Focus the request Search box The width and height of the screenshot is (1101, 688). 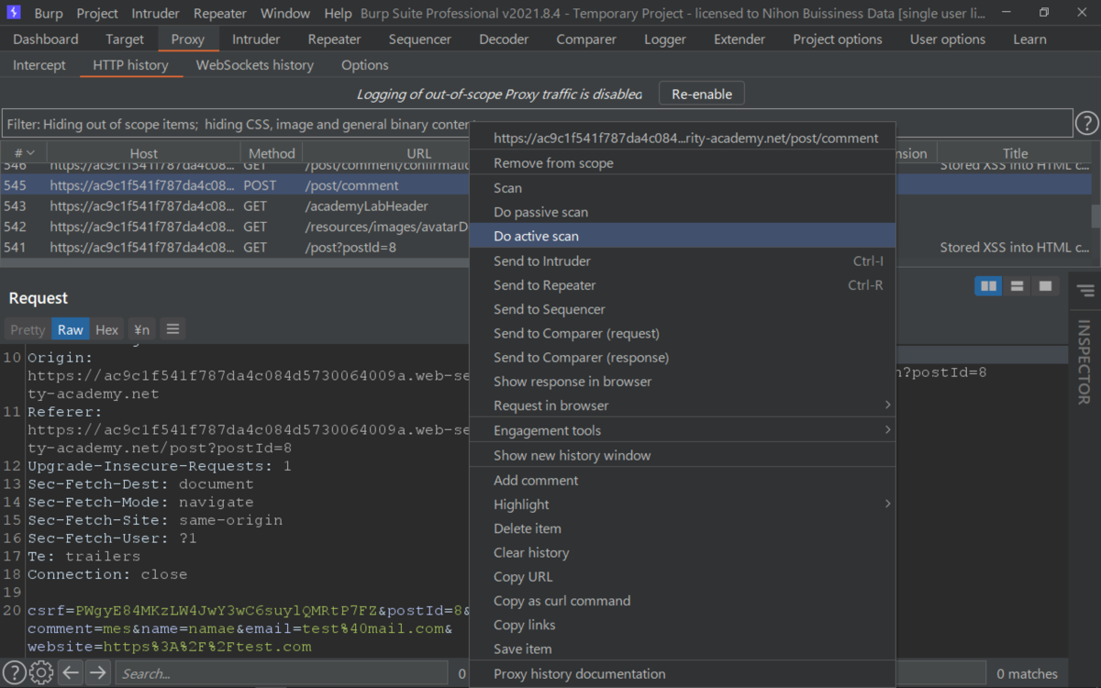281,673
